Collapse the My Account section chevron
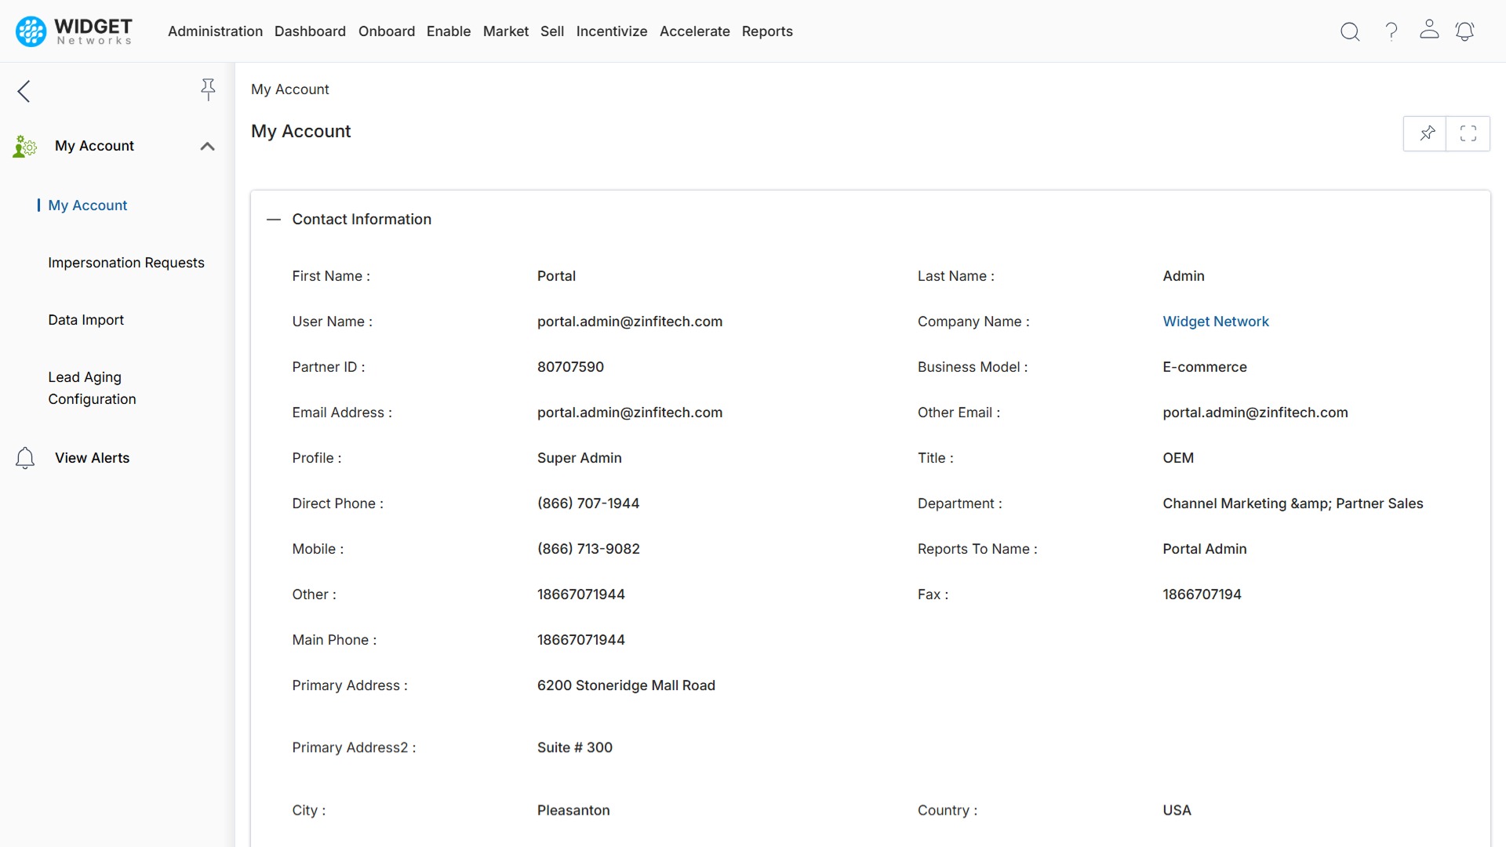 click(x=207, y=146)
